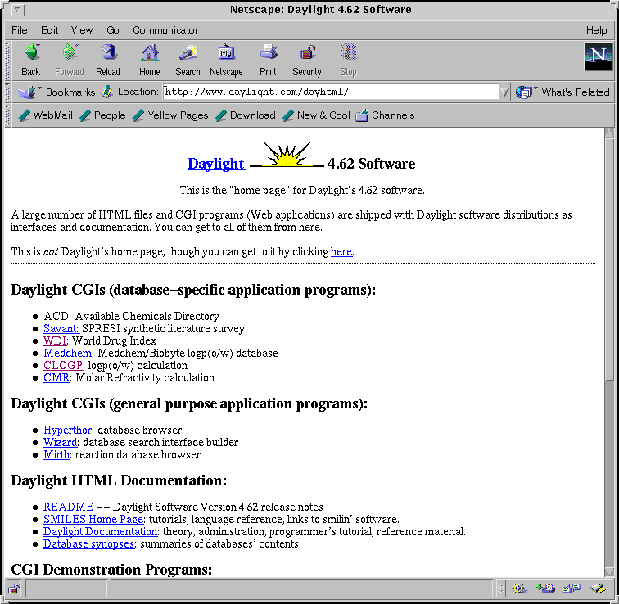Reload the current page
The height and width of the screenshot is (604, 619).
click(108, 60)
